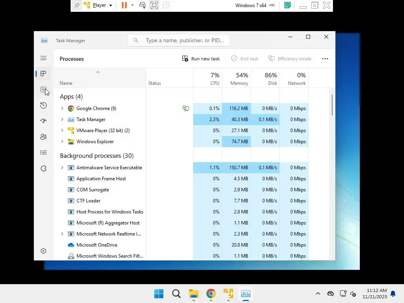Open the Startup apps page in sidebar
The height and width of the screenshot is (303, 404).
(43, 121)
